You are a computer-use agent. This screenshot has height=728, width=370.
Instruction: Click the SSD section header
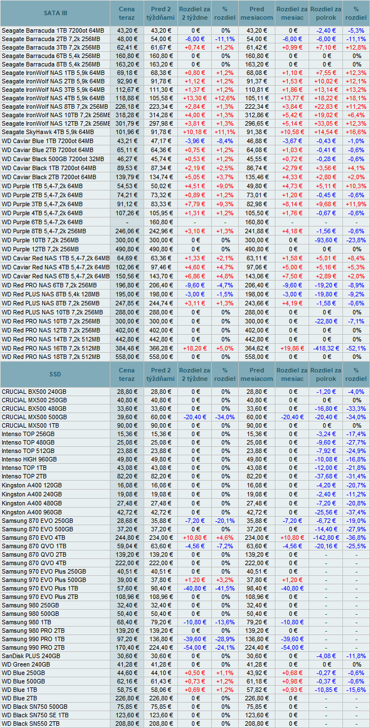pyautogui.click(x=55, y=374)
